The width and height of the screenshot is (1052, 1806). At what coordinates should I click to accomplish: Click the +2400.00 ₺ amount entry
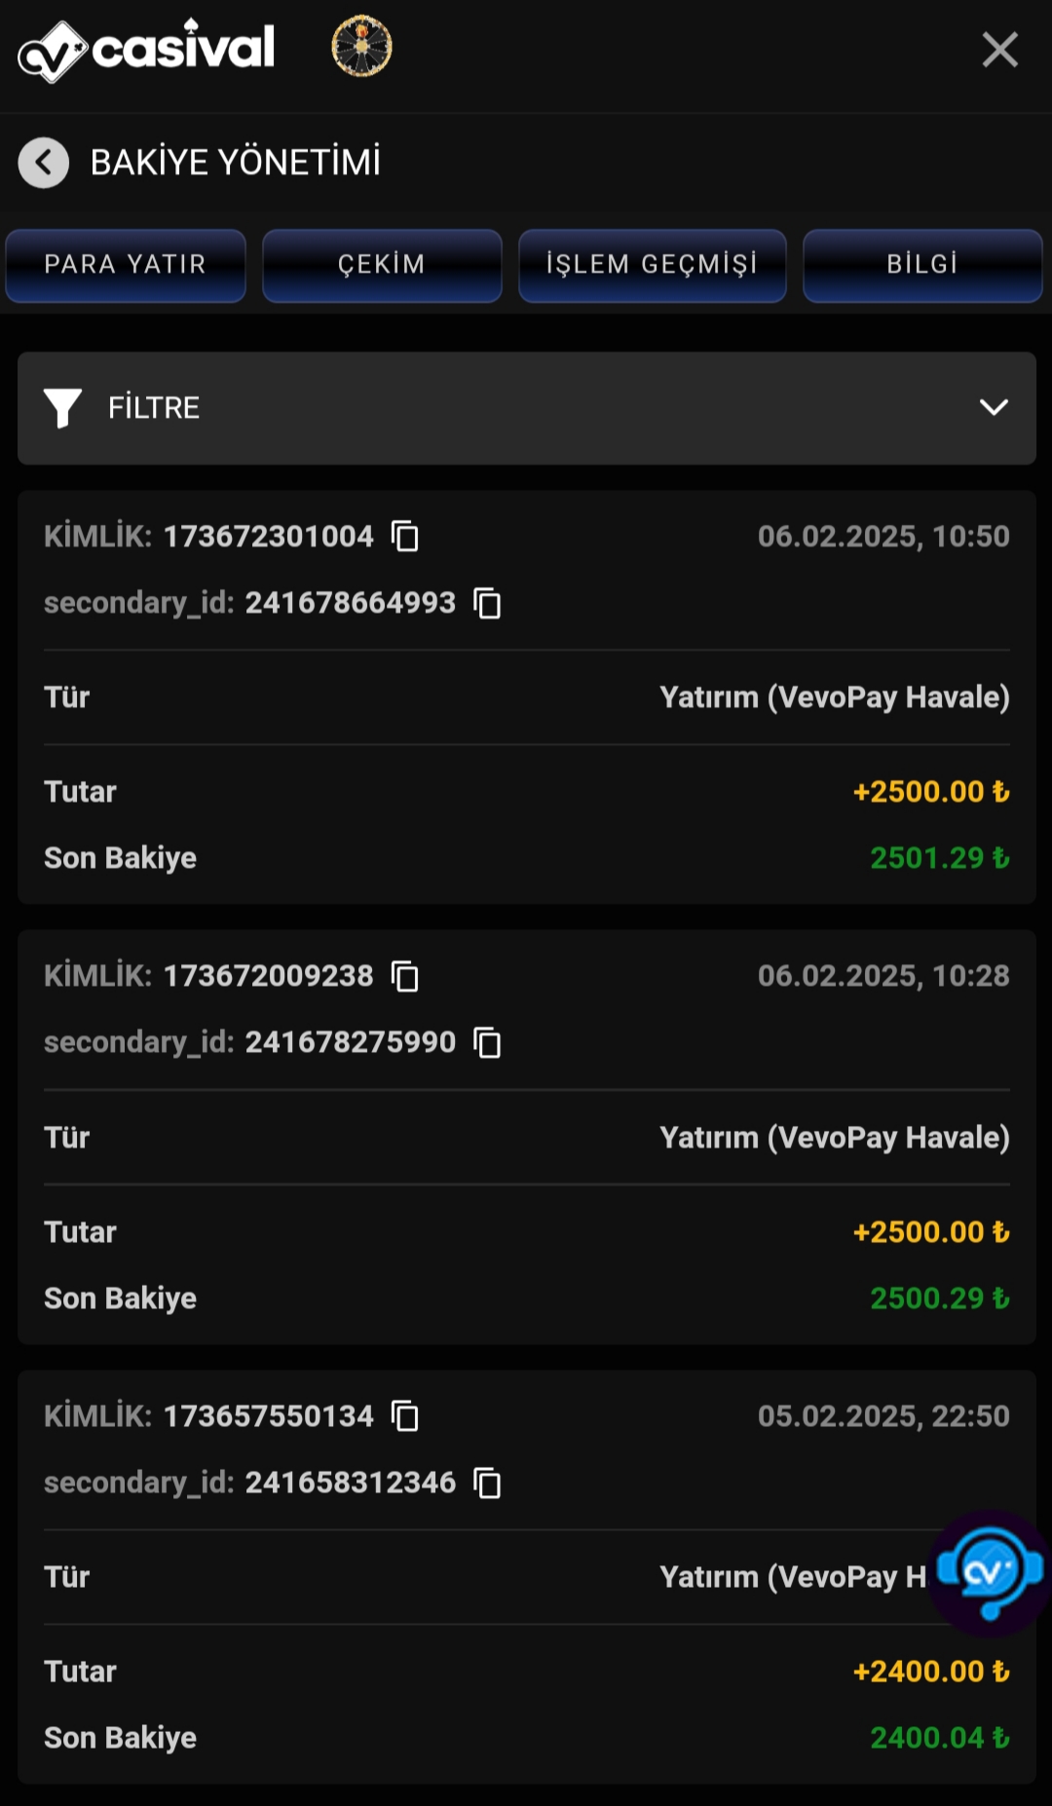[x=931, y=1672]
